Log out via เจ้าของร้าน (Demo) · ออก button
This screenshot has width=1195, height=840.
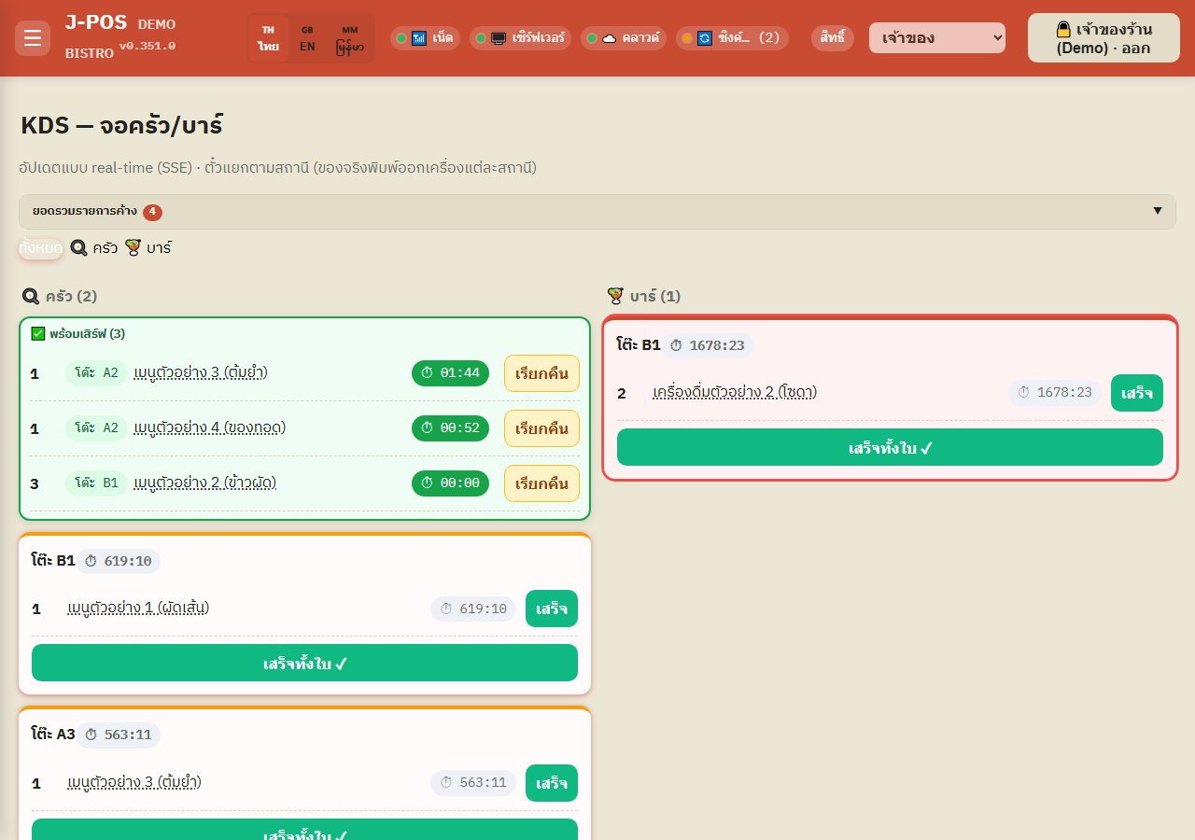click(1104, 38)
